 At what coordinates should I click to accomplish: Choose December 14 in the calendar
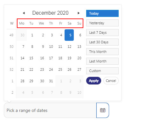pyautogui.click(x=22, y=58)
